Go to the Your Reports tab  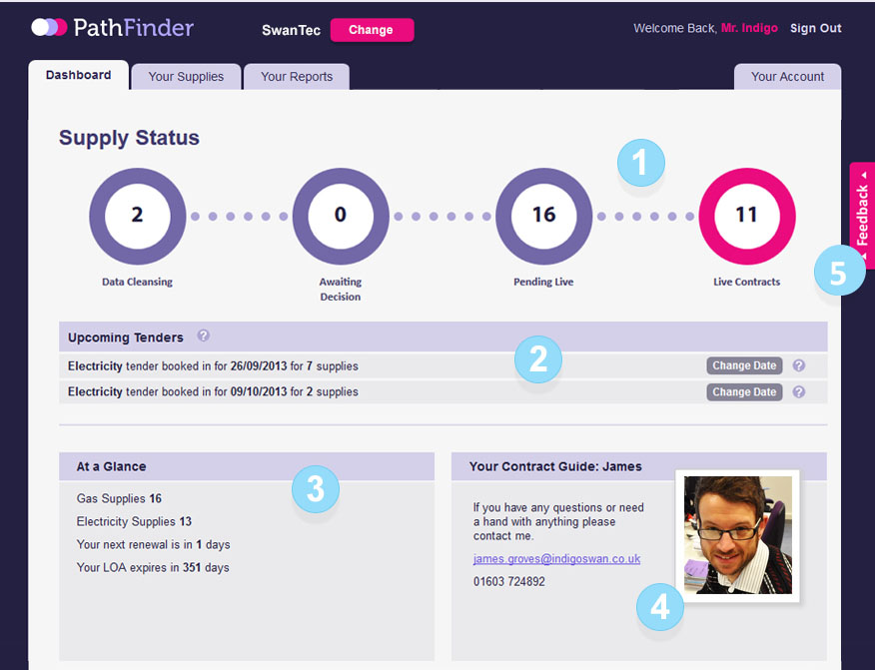pyautogui.click(x=299, y=77)
